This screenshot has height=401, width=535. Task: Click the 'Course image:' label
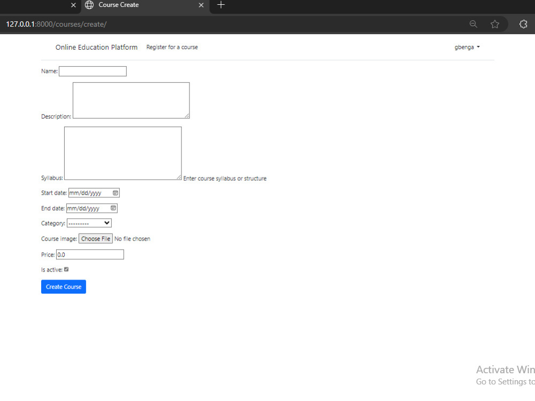pos(59,238)
